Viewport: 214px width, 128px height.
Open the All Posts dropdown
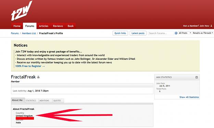click(185, 33)
